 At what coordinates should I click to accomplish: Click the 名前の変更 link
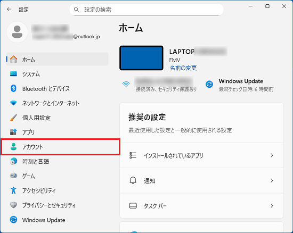tap(183, 68)
